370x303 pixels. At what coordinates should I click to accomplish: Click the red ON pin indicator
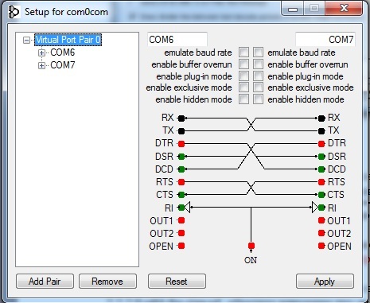(251, 246)
